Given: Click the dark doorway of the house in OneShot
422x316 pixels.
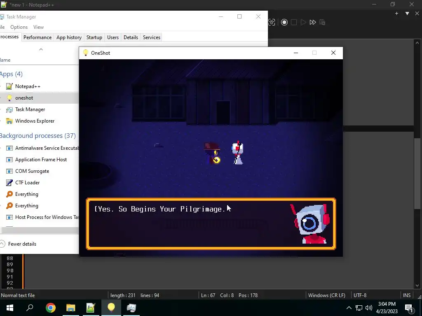Looking at the screenshot, I should [223, 113].
